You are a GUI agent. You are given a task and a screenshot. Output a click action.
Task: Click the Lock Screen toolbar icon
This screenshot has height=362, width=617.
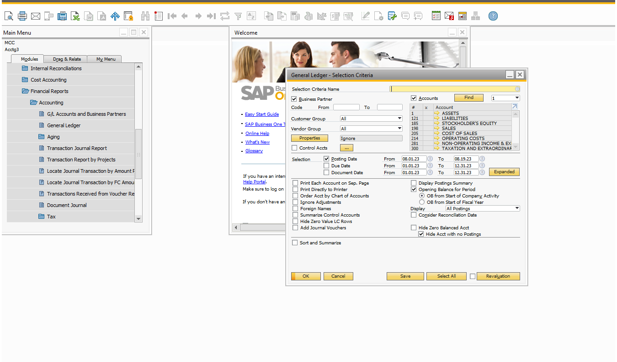[128, 16]
